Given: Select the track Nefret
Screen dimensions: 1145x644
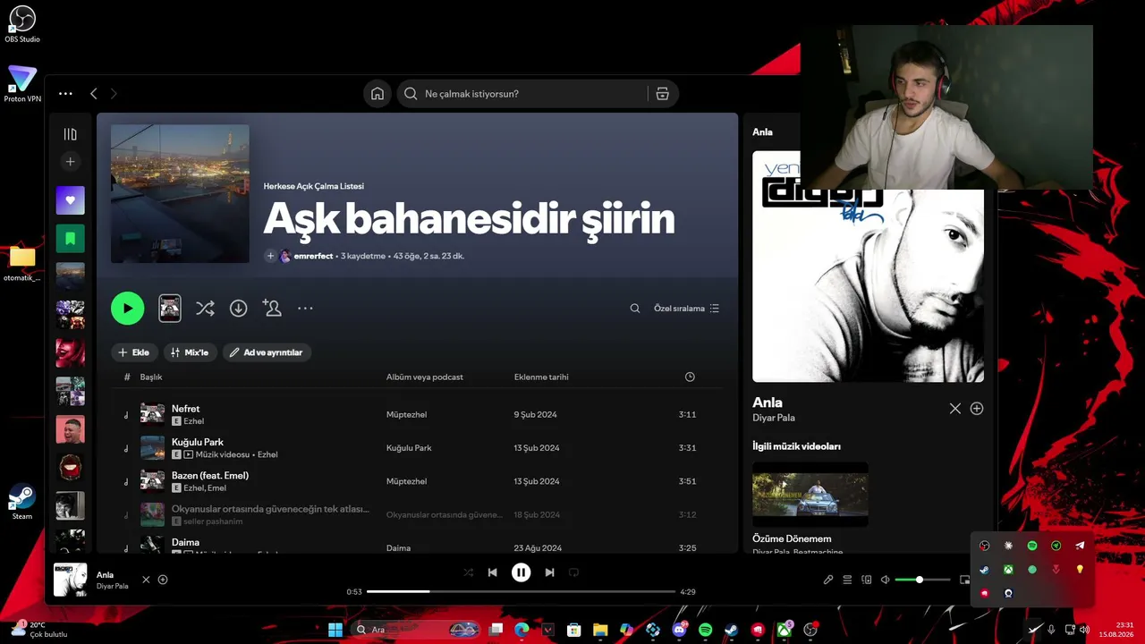Looking at the screenshot, I should click(x=417, y=414).
